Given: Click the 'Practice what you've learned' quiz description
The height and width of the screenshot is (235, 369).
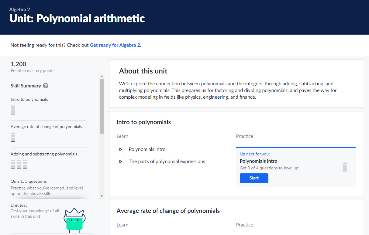Looking at the screenshot, I should 47,191.
